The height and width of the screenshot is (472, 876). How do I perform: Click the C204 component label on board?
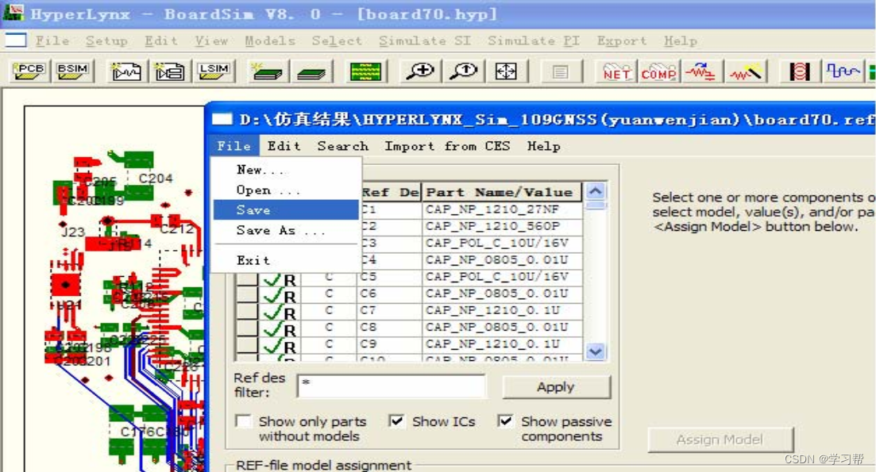click(x=156, y=178)
